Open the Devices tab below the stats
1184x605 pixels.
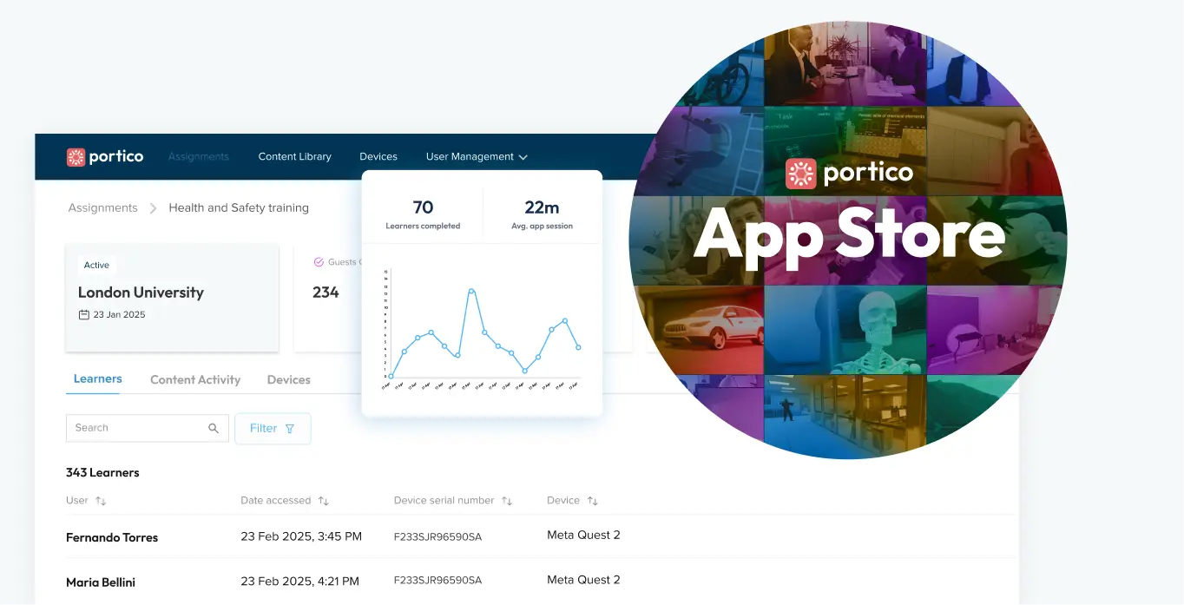click(x=288, y=379)
